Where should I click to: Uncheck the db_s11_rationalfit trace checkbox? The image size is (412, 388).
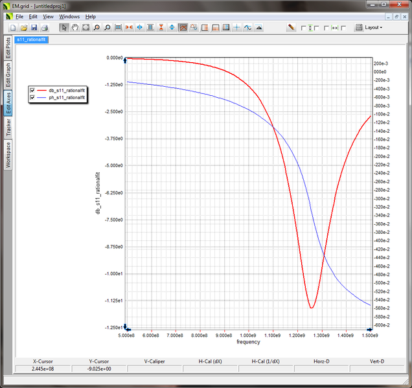pos(32,90)
